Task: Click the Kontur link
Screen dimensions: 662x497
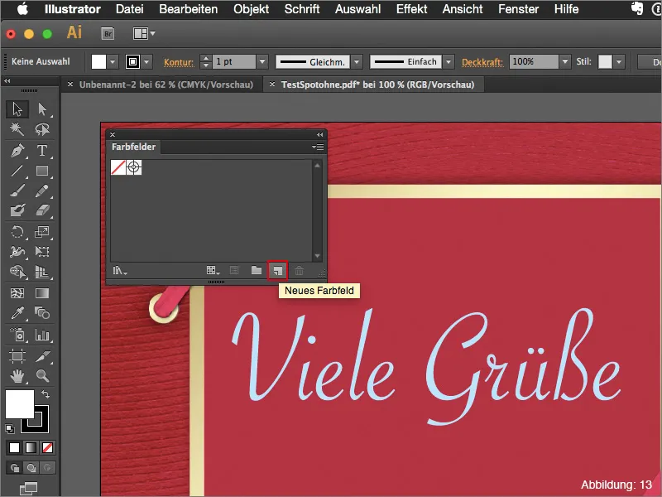Action: tap(179, 62)
